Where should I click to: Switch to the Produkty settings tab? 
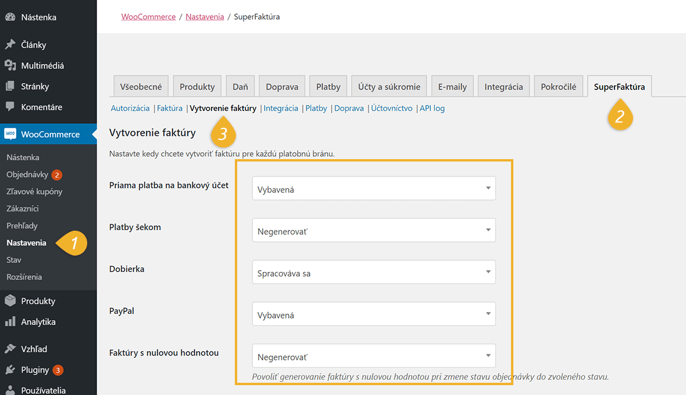pyautogui.click(x=197, y=86)
